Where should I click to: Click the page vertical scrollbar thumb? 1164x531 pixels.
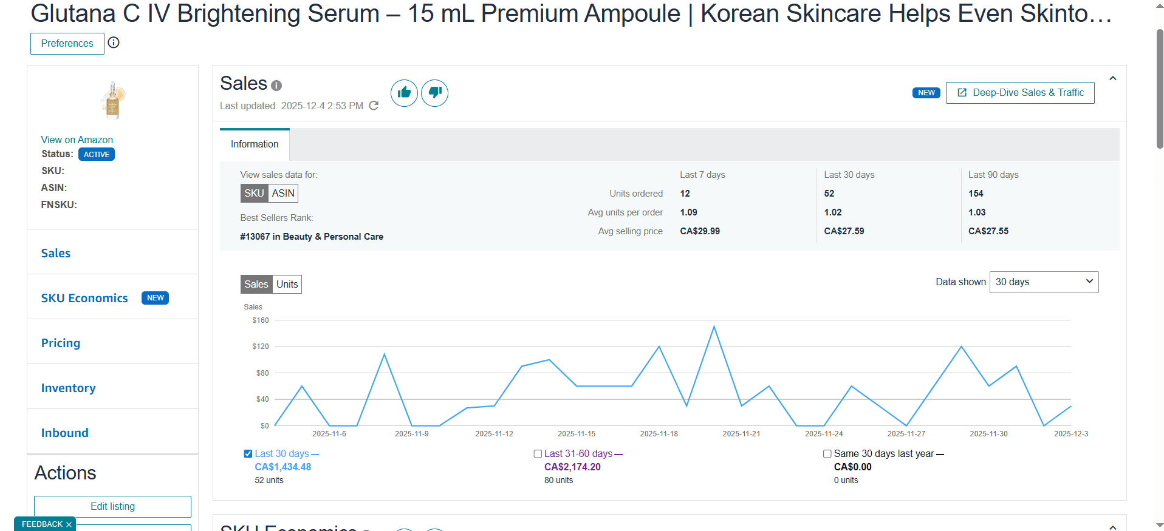pyautogui.click(x=1159, y=88)
